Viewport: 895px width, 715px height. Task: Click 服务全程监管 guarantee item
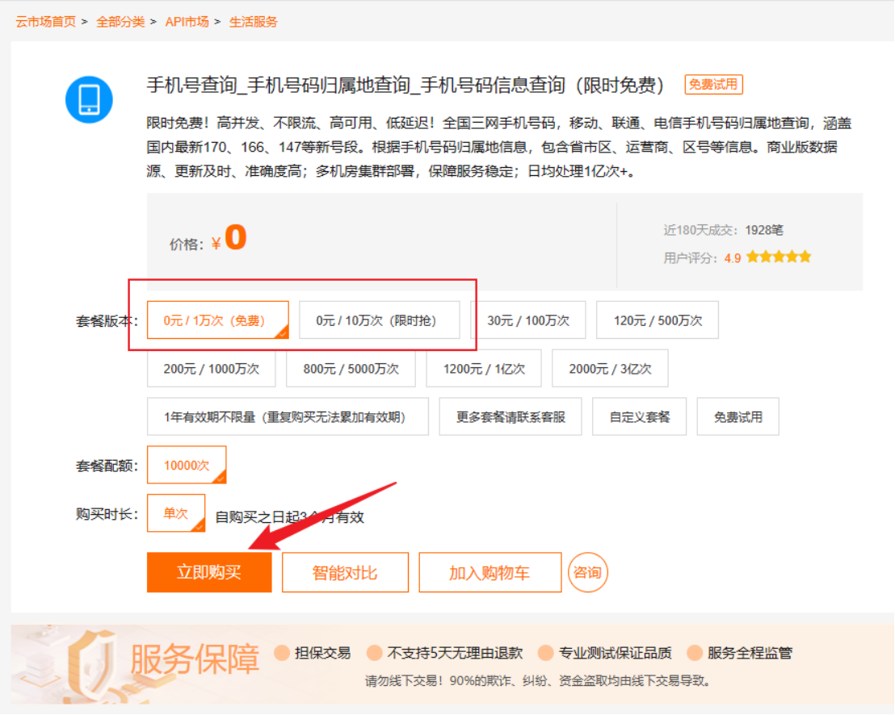[x=740, y=653]
